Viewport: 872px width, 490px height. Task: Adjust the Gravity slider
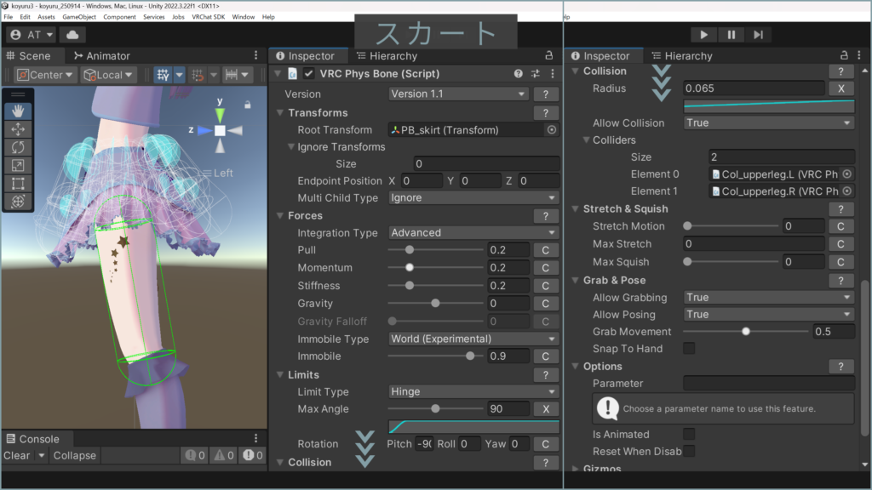(x=435, y=304)
